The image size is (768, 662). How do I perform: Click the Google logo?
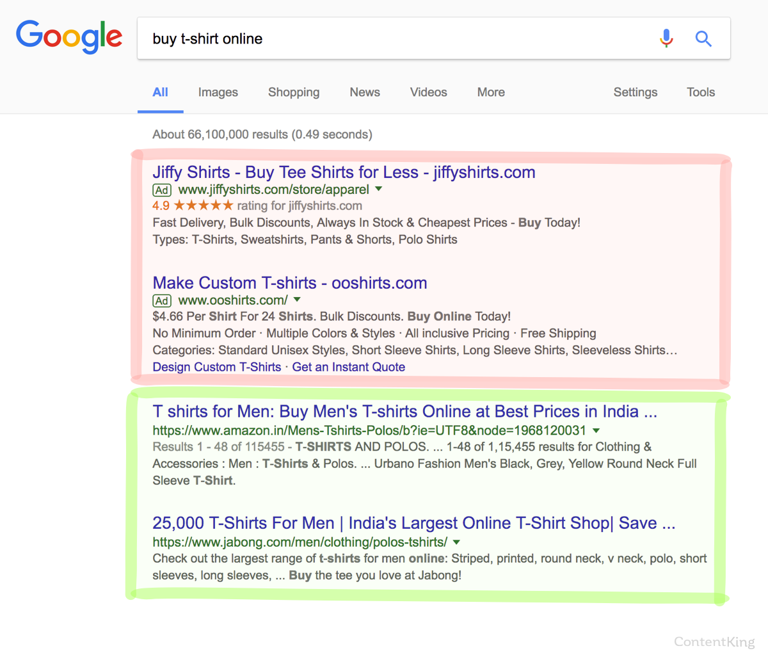69,36
